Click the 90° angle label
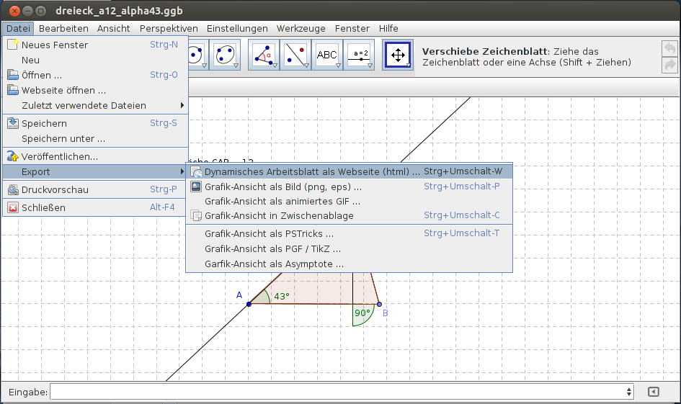This screenshot has height=404, width=681. 362,313
